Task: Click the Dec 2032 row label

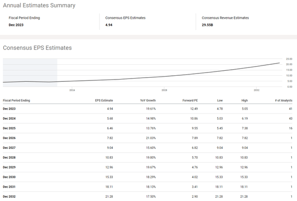Action: click(x=9, y=196)
